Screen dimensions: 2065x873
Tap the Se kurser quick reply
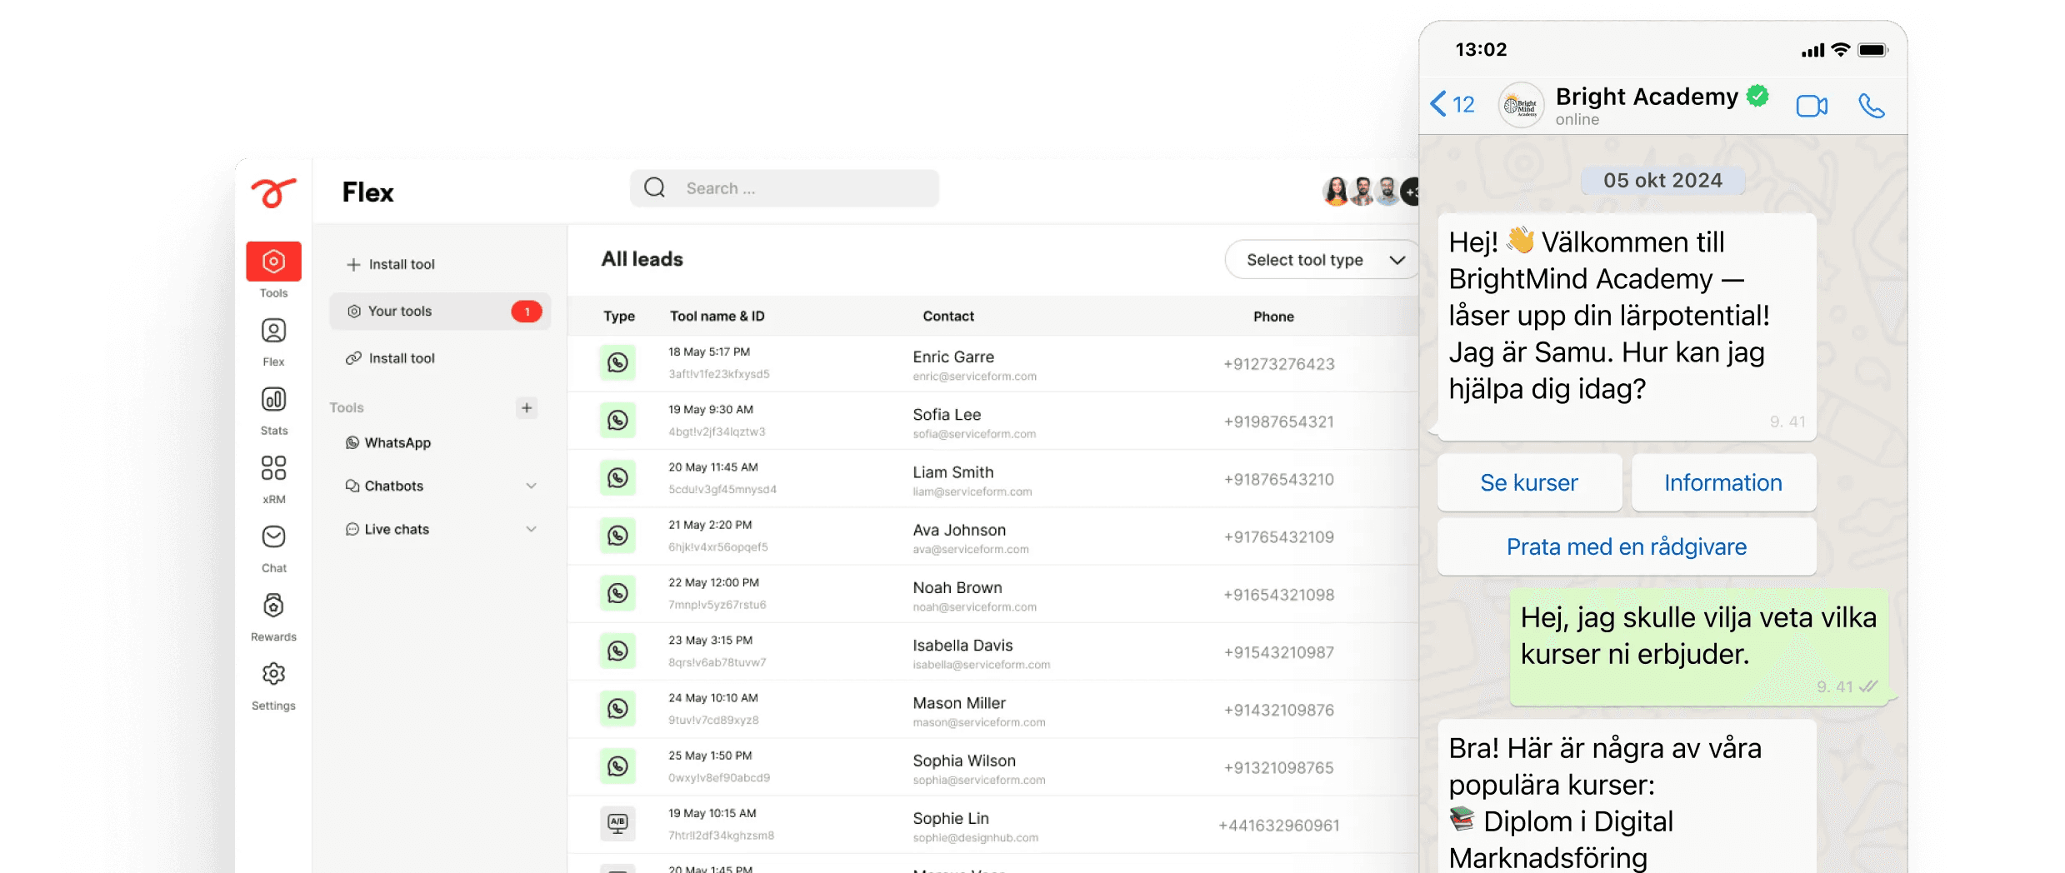point(1529,482)
